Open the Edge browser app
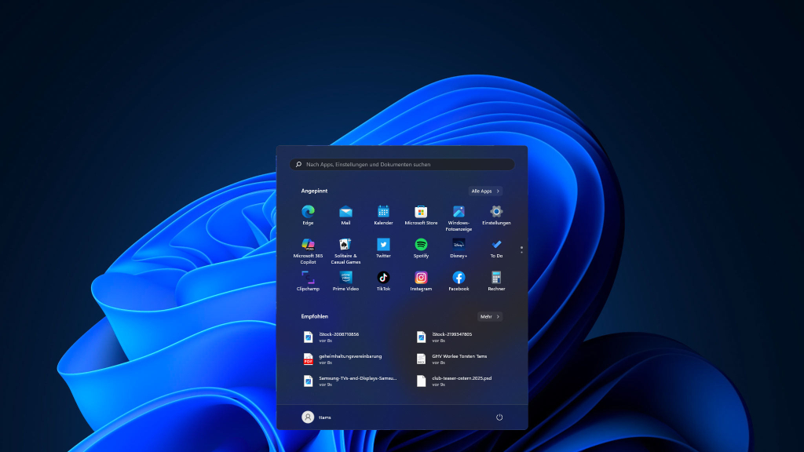Image resolution: width=804 pixels, height=452 pixels. [308, 215]
